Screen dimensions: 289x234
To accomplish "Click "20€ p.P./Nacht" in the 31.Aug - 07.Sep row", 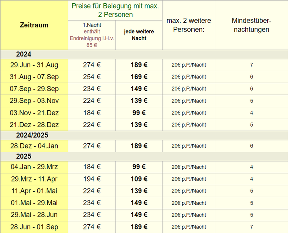I will 189,77.
